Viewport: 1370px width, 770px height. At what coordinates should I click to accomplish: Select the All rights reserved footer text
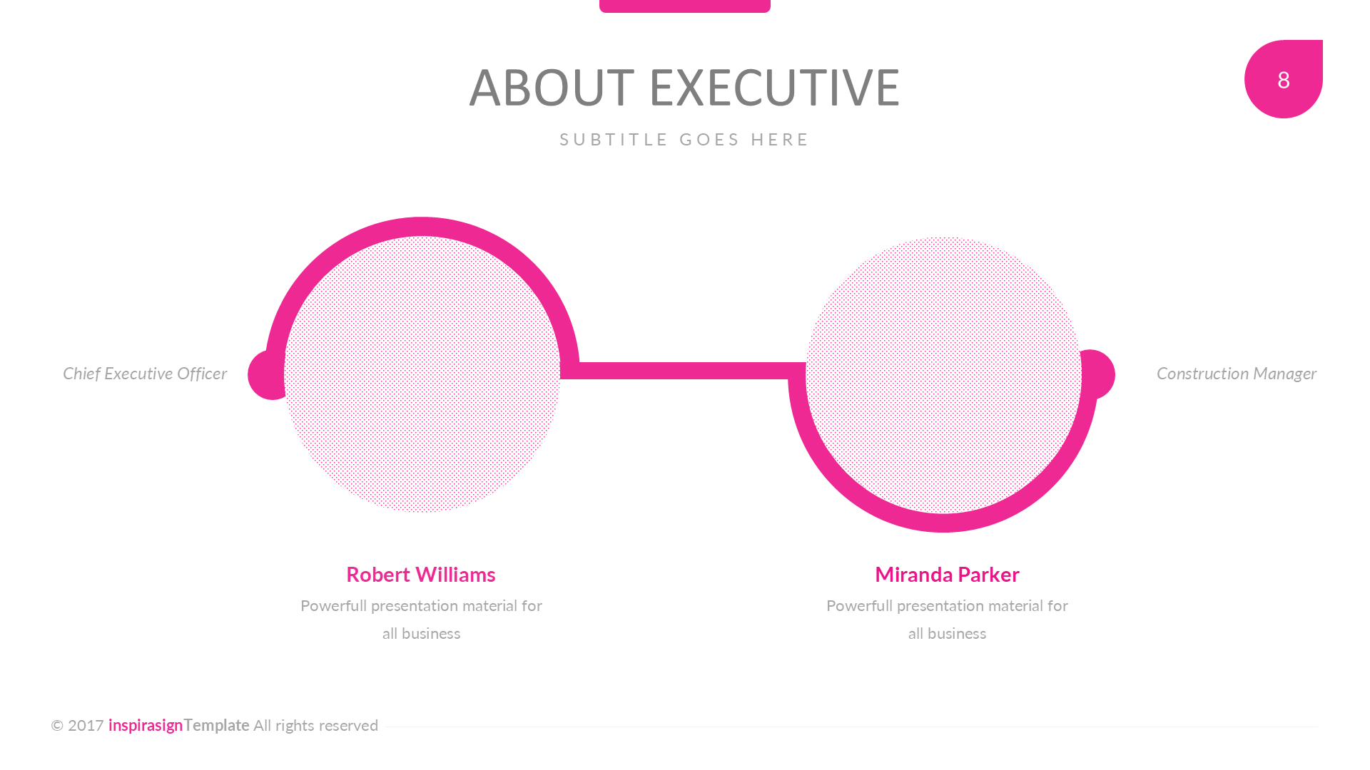click(x=315, y=725)
